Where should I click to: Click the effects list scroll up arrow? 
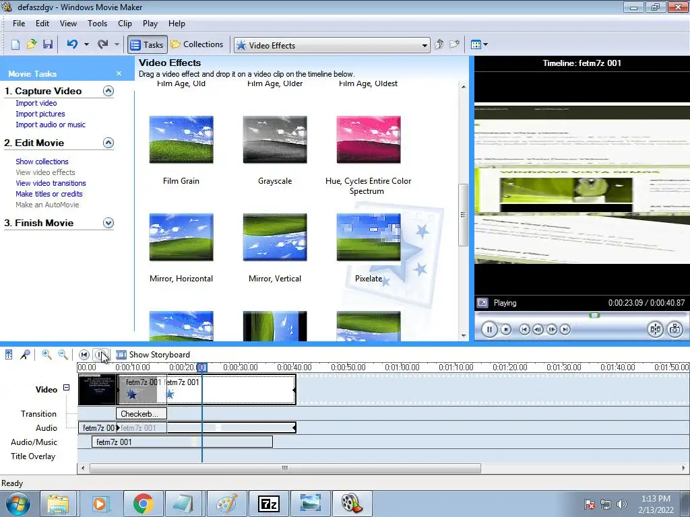464,87
